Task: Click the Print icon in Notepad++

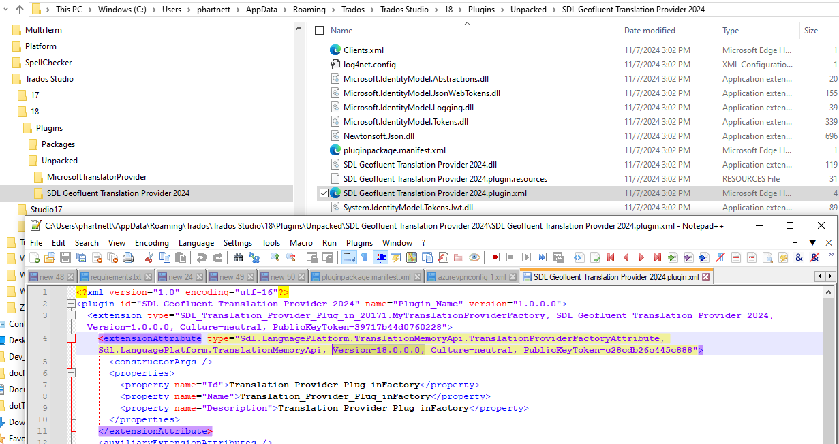Action: tap(129, 258)
